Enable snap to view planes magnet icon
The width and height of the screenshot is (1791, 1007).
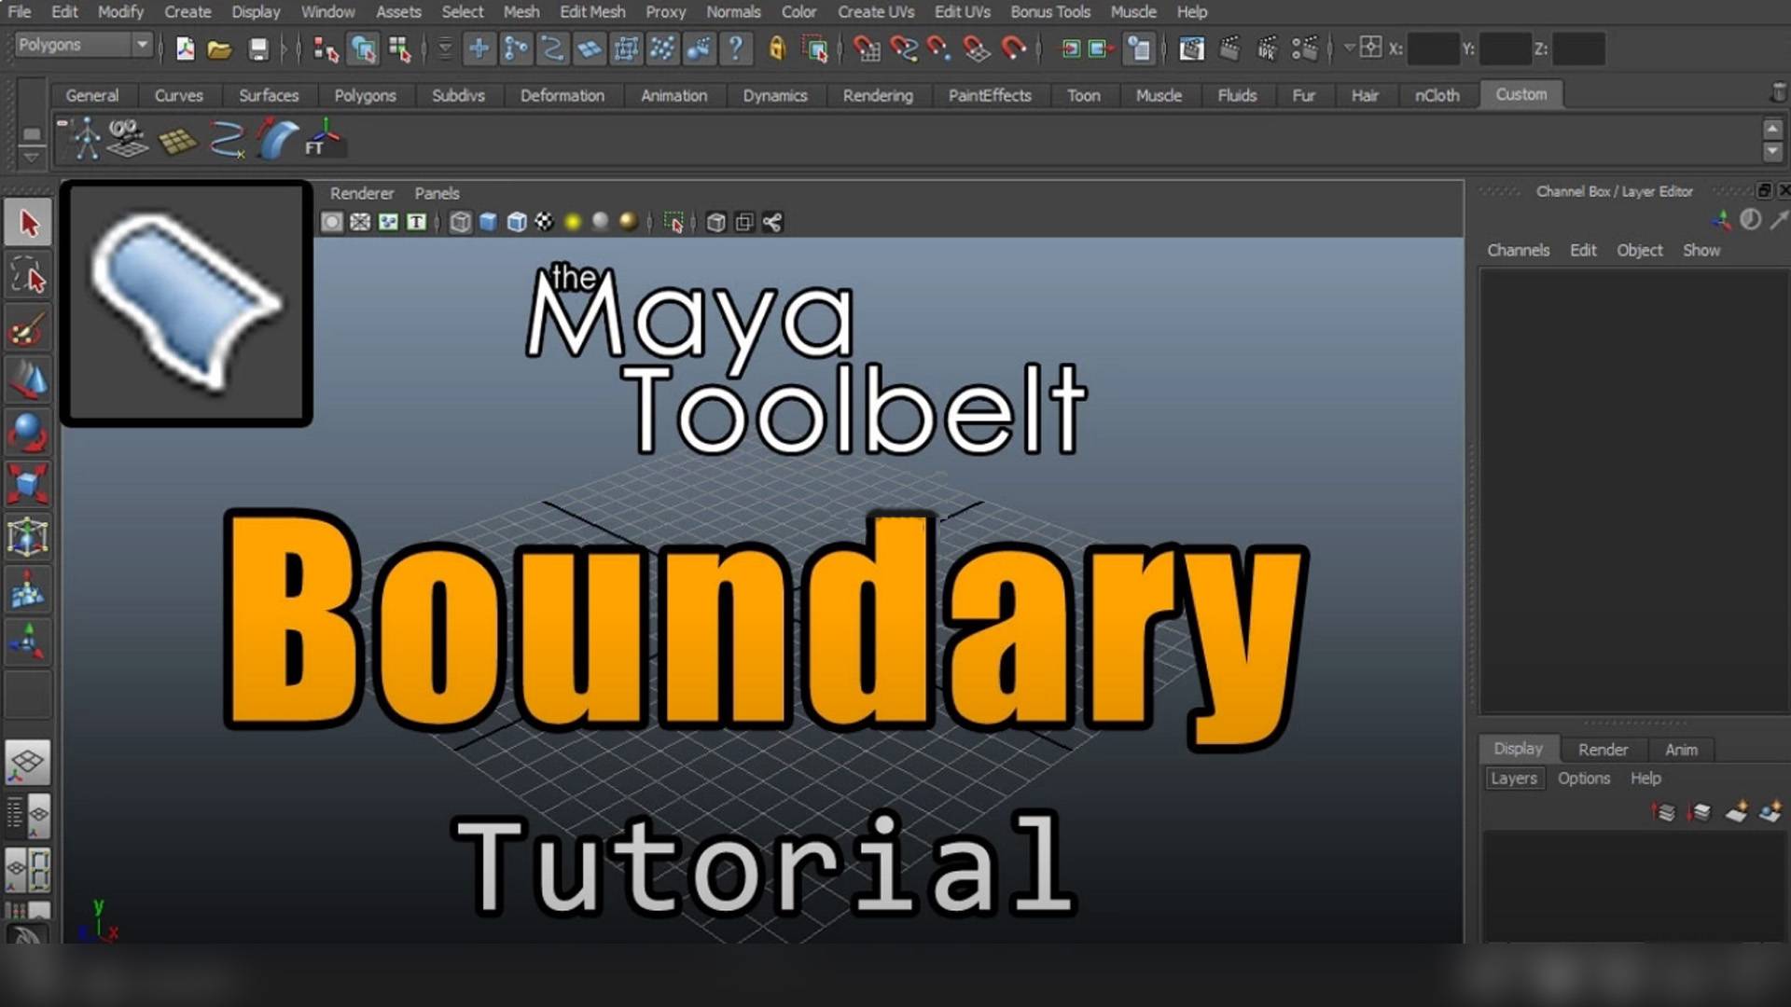(977, 48)
